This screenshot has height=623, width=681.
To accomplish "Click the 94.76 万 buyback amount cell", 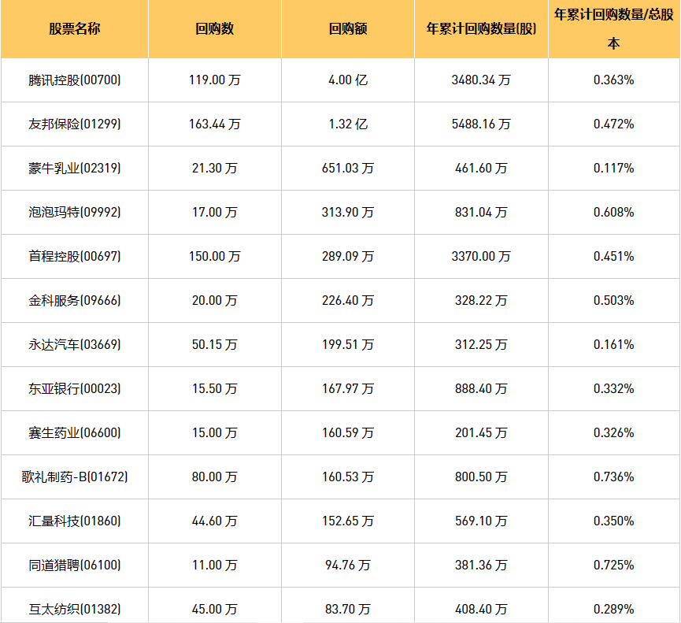I will point(348,566).
